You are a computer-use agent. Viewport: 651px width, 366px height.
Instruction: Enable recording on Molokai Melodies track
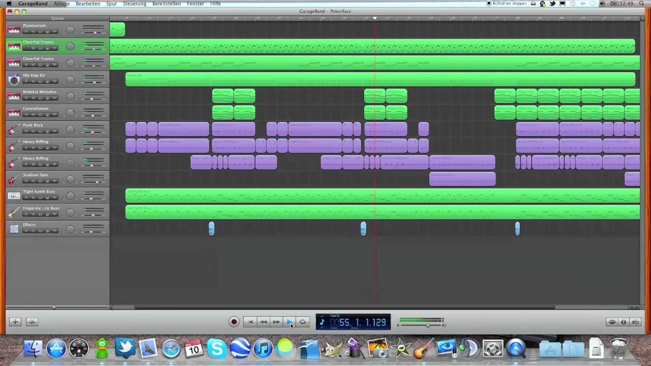tap(26, 98)
